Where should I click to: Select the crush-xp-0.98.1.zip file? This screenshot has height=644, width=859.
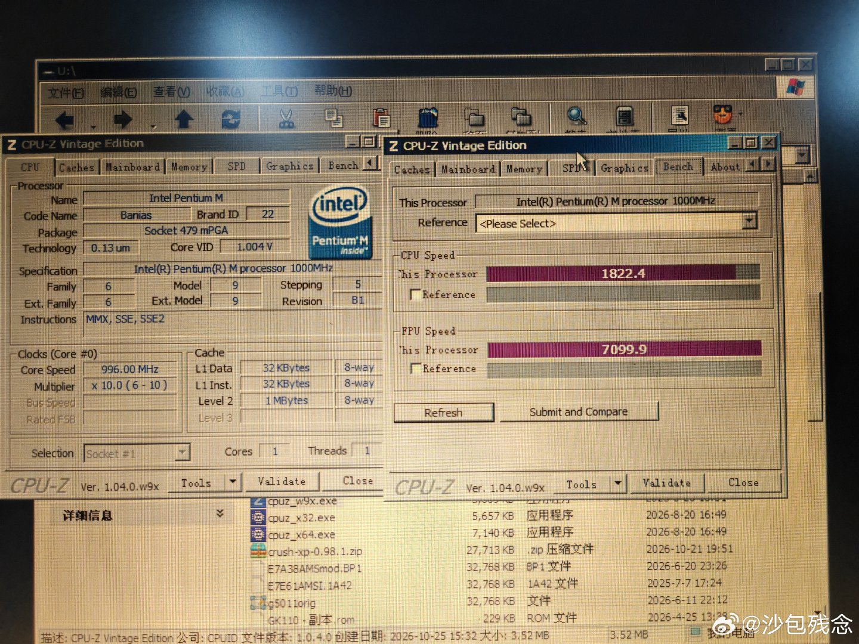tap(314, 552)
